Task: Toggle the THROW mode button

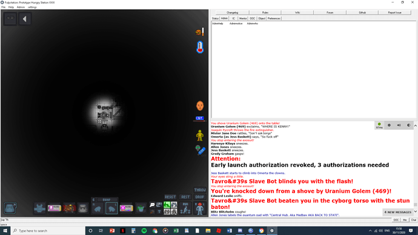Action: 200,190
